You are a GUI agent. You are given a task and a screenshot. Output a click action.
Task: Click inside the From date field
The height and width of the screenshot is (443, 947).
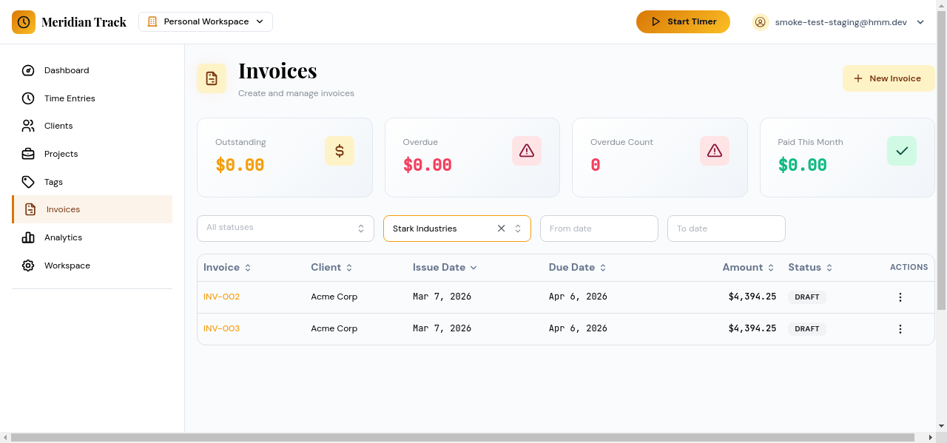[x=599, y=228]
